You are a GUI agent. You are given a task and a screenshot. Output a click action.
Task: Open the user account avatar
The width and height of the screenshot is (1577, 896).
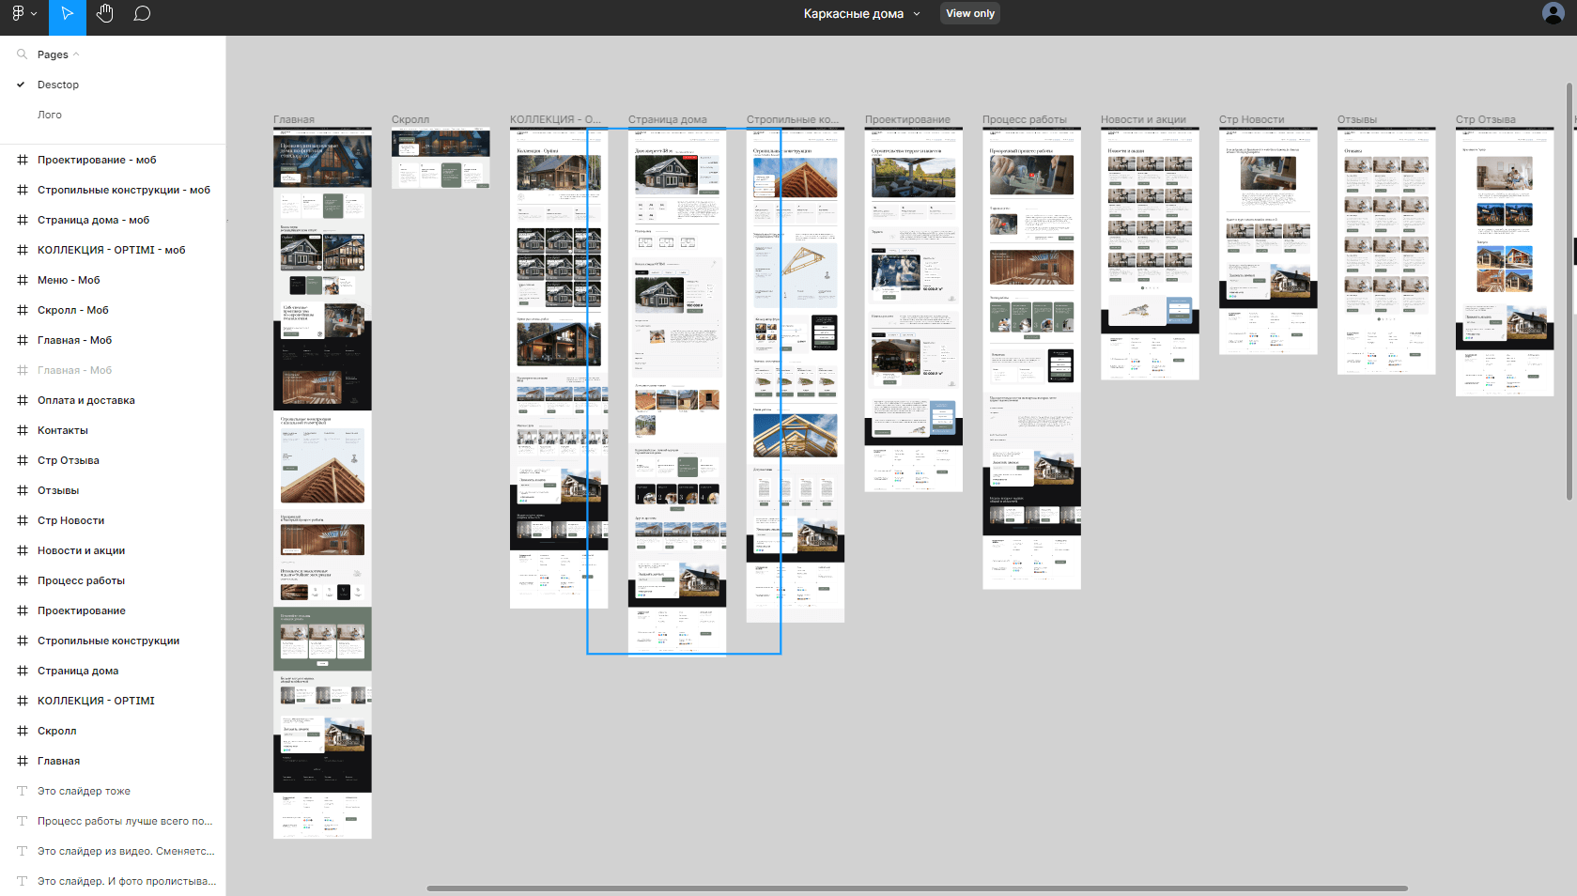point(1553,13)
